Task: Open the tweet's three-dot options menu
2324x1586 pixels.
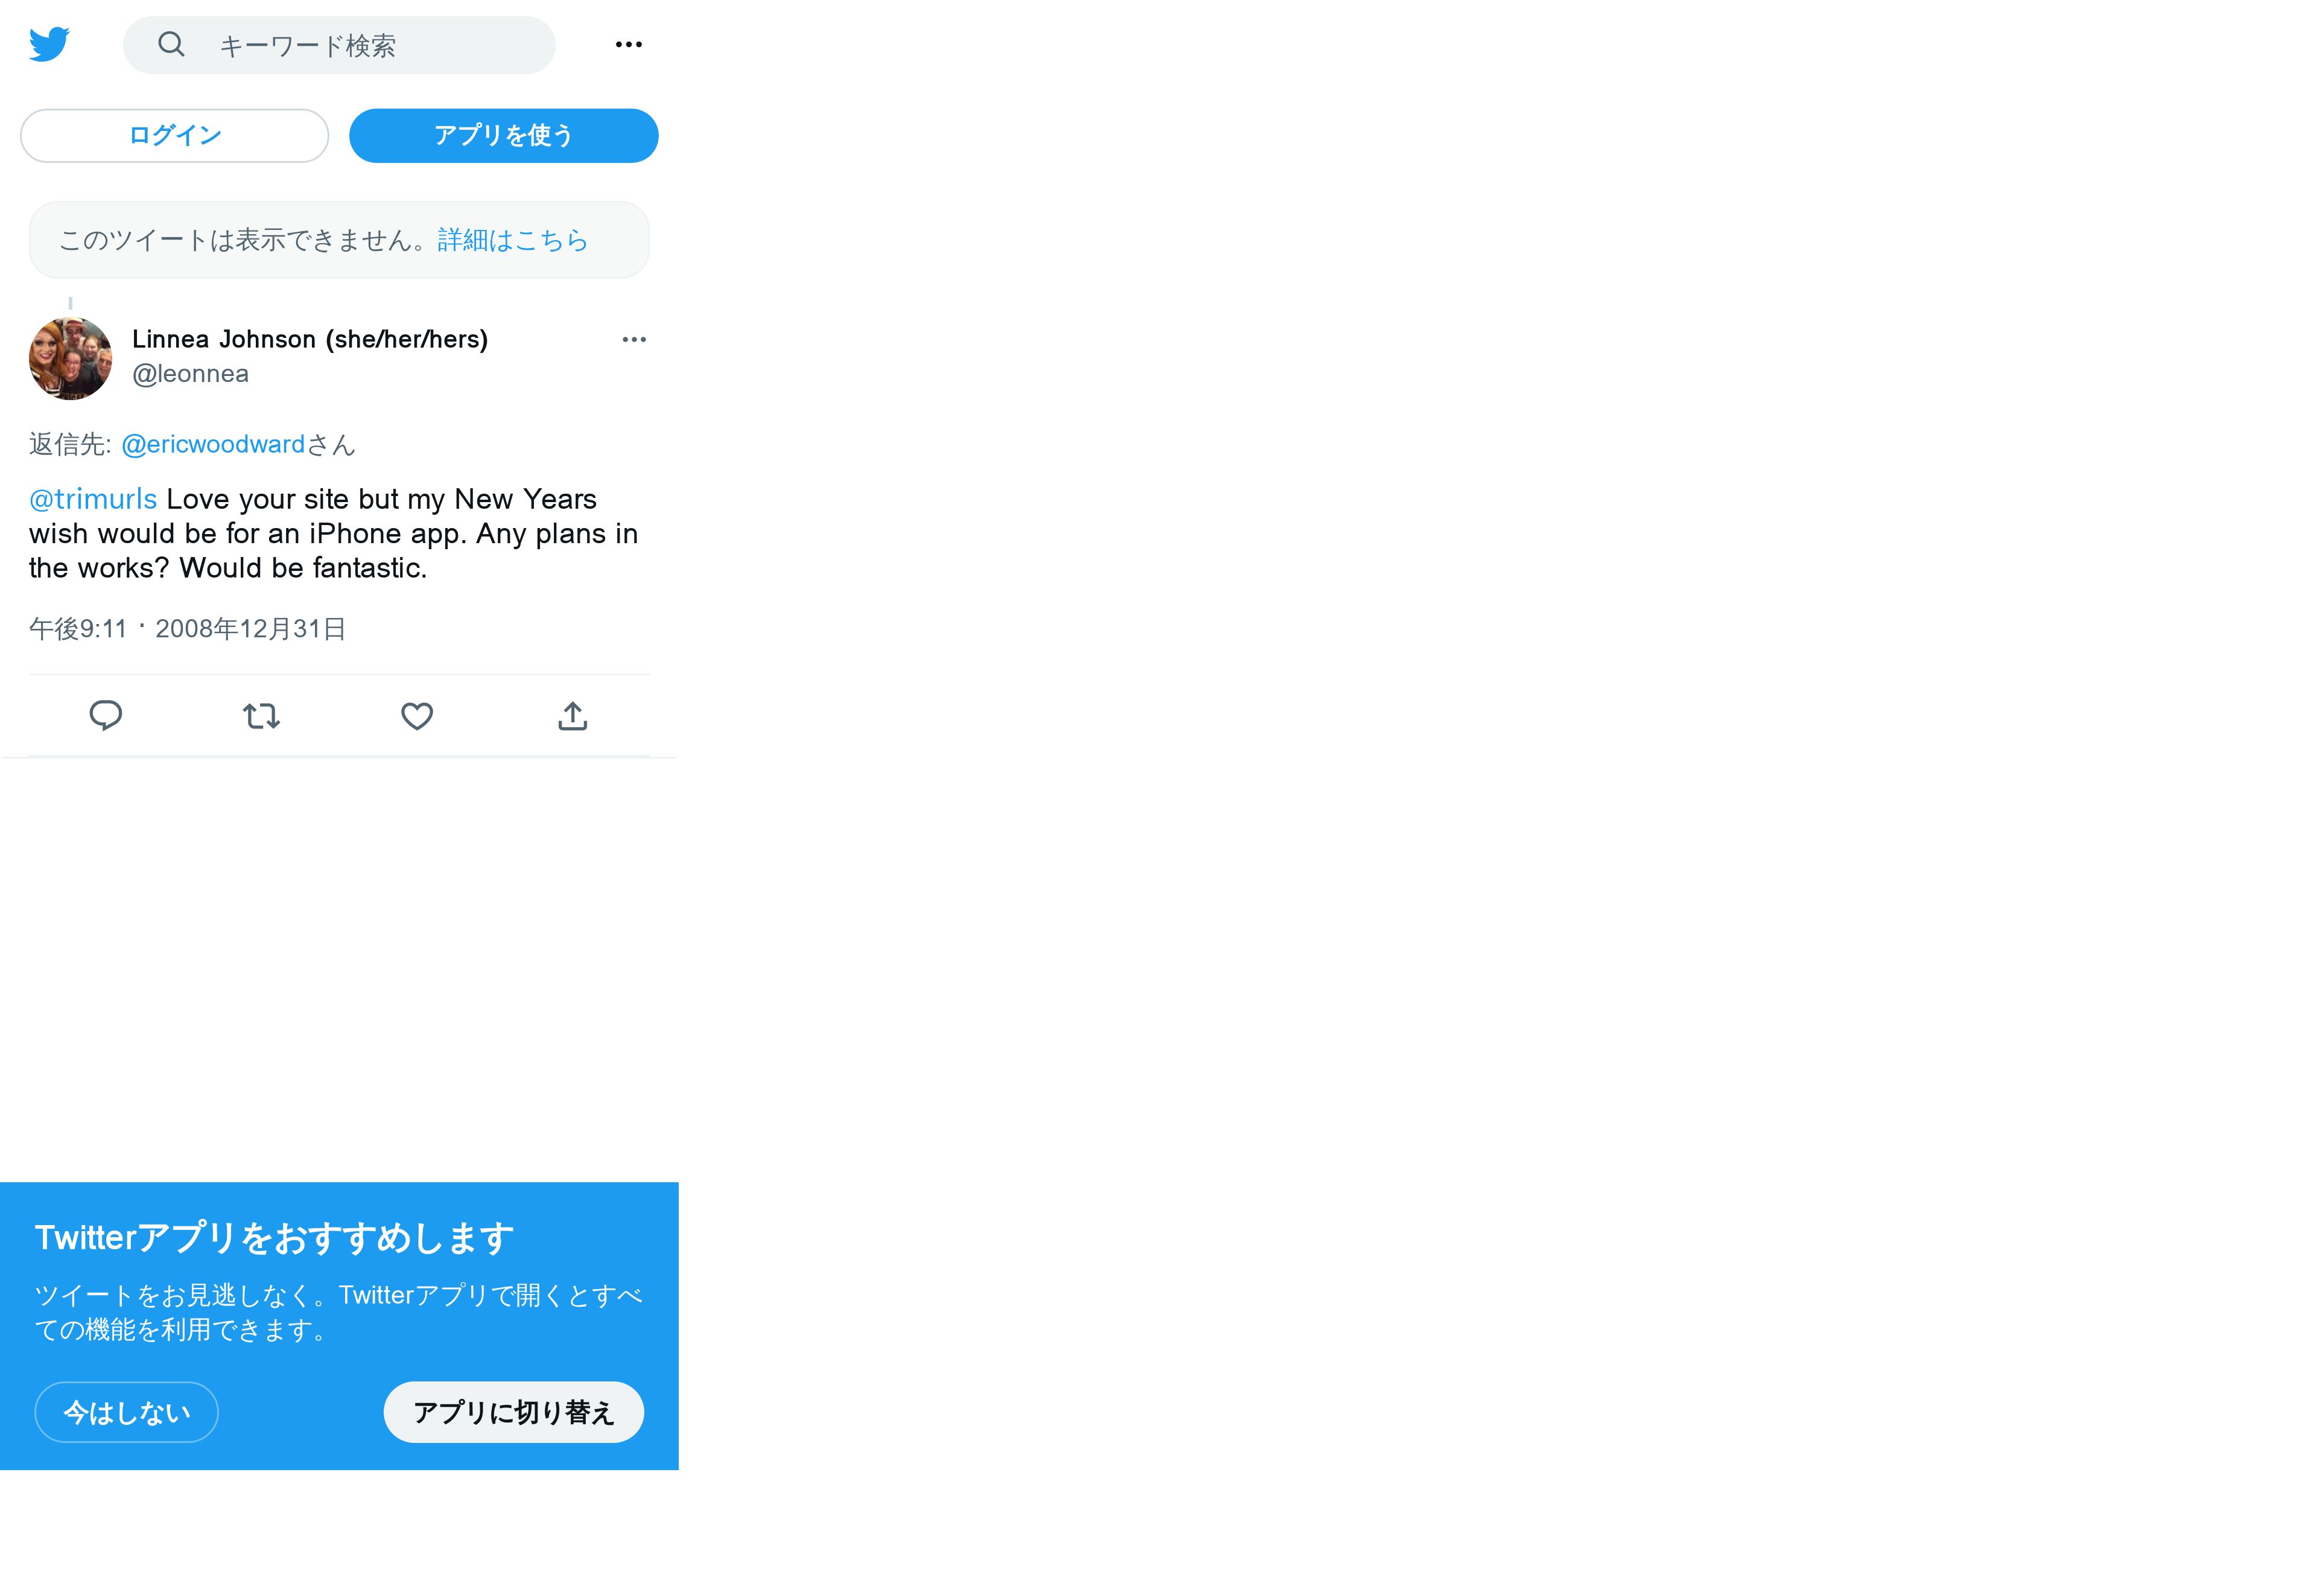Action: point(634,340)
